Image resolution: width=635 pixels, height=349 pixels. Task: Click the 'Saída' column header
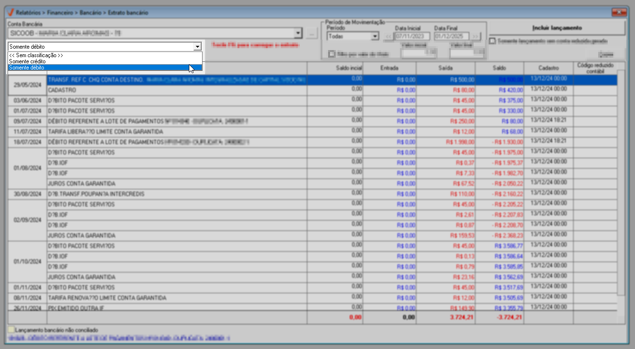[x=446, y=68]
